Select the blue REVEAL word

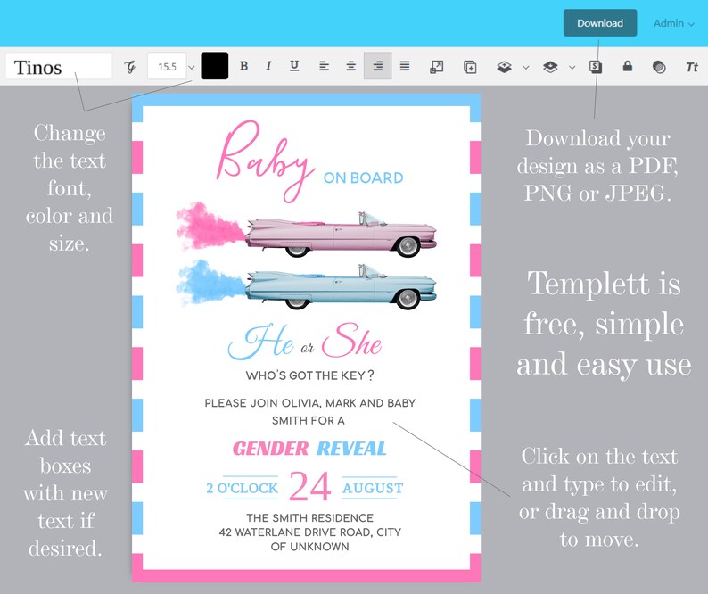[x=351, y=449]
